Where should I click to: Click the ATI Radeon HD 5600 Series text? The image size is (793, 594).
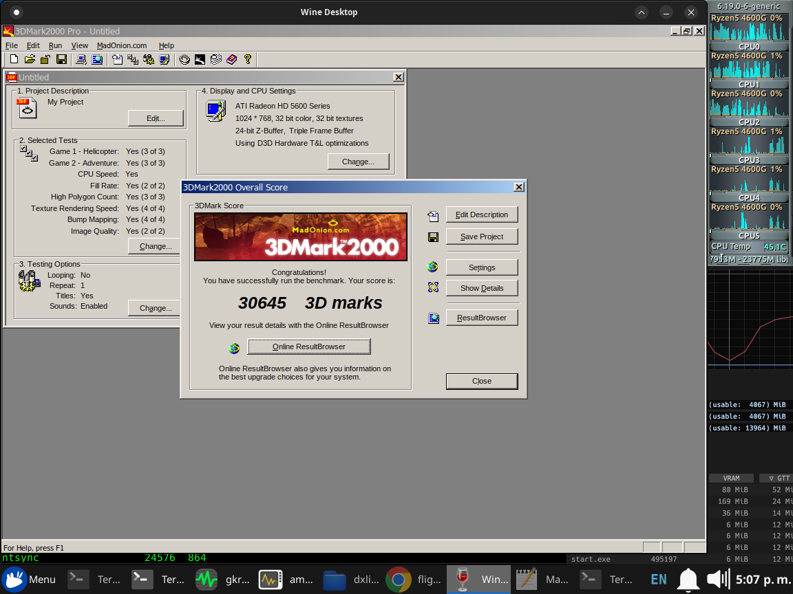point(283,106)
